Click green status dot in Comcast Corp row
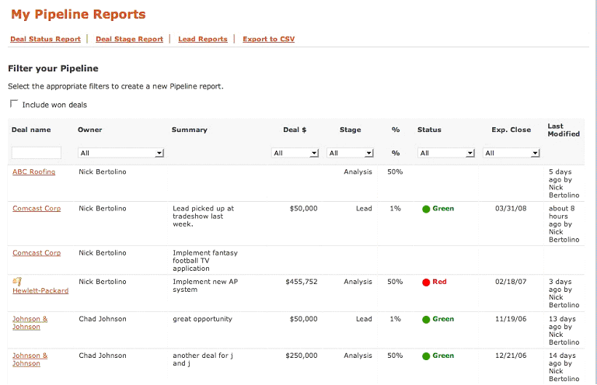The width and height of the screenshot is (597, 385). [426, 209]
